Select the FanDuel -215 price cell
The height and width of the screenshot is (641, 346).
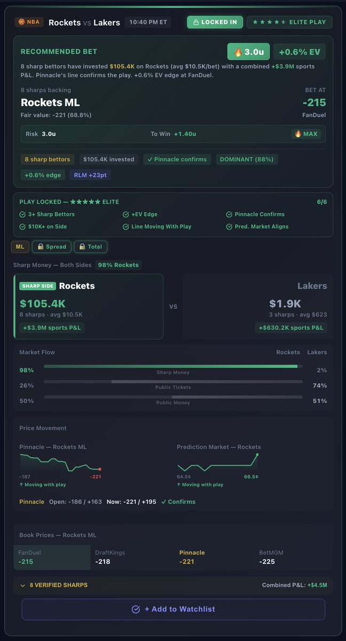click(x=52, y=557)
